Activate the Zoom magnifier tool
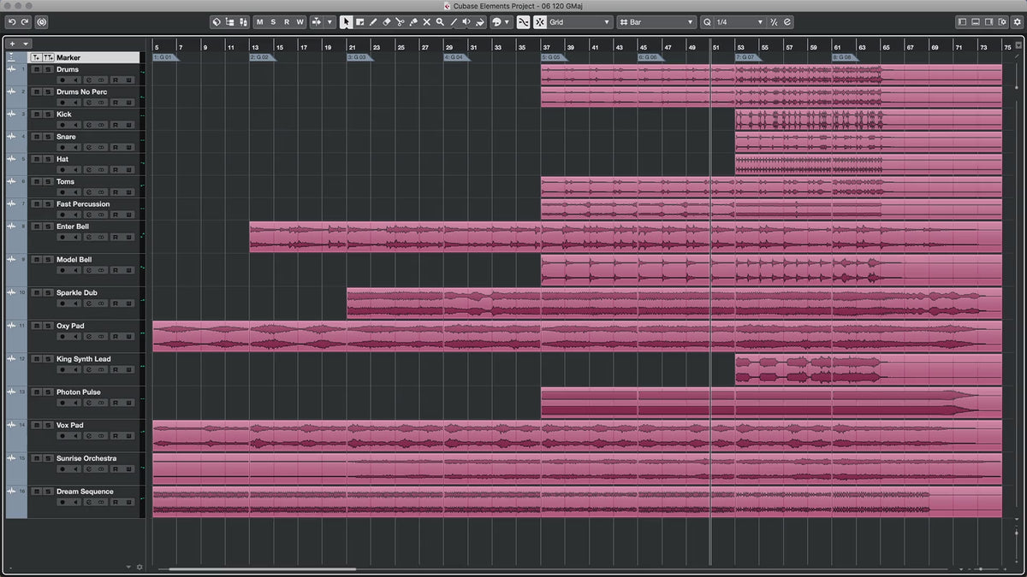Image resolution: width=1027 pixels, height=577 pixels. point(440,22)
